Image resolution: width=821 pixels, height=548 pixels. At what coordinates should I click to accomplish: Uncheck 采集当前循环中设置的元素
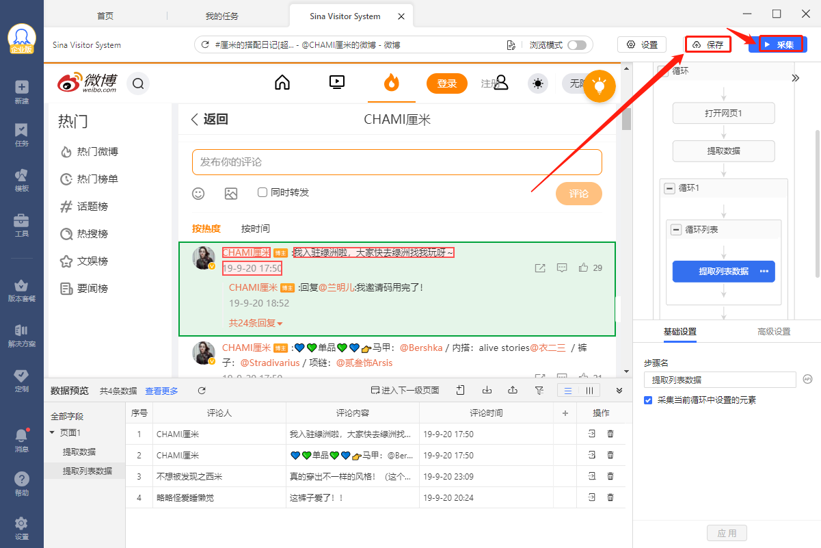tap(648, 400)
